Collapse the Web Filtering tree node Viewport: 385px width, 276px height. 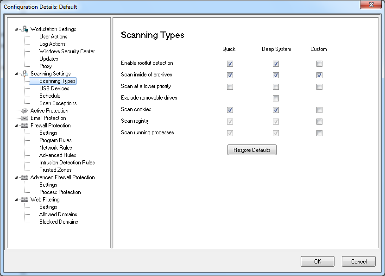(x=17, y=200)
